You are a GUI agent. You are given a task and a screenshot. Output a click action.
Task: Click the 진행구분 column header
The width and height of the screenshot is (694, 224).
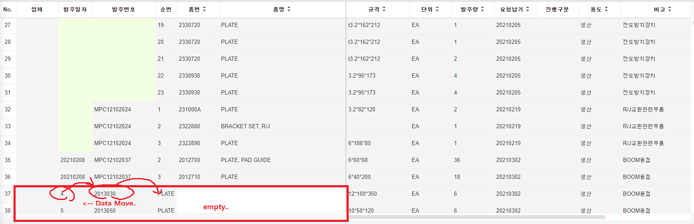tap(557, 9)
